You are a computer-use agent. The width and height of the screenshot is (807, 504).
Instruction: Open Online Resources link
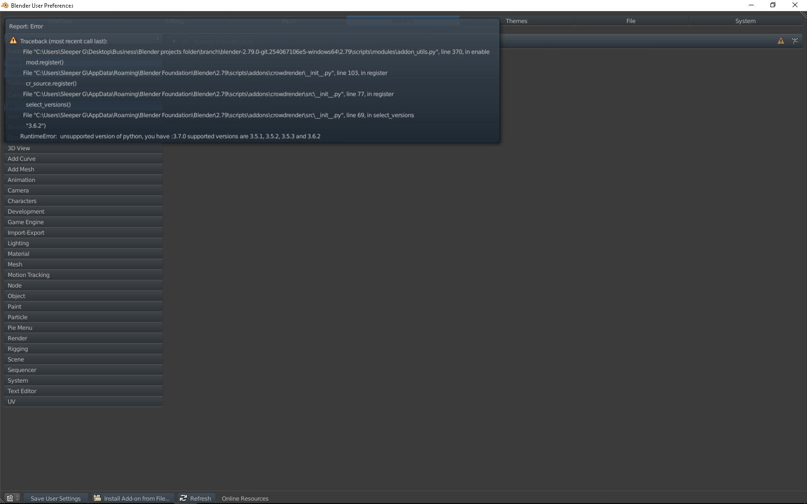click(x=245, y=498)
